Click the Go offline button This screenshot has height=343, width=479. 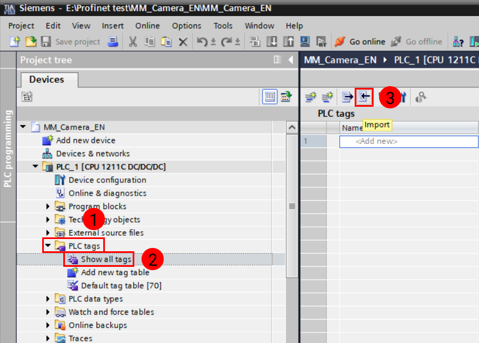[x=417, y=42]
